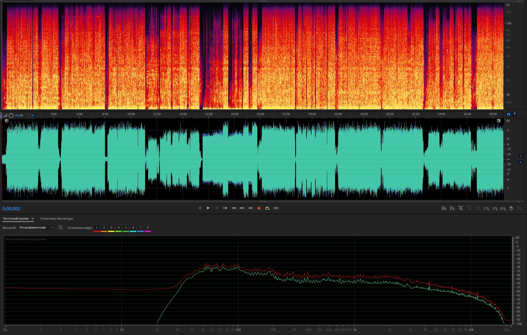The width and height of the screenshot is (527, 335).
Task: Click hold frame button 2
Action: pyautogui.click(x=104, y=227)
